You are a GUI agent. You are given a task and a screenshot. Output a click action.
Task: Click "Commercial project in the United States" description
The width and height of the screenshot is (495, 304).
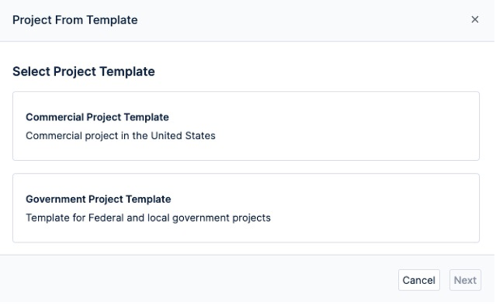(121, 136)
